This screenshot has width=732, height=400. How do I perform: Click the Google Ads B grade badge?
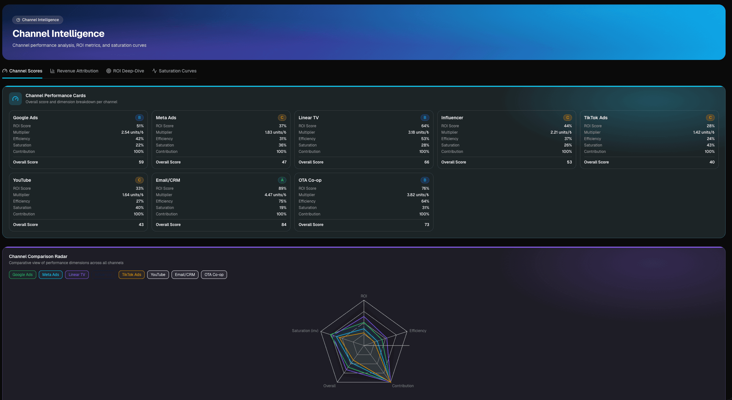point(139,118)
